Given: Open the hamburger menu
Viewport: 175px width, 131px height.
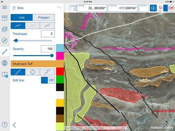Looking at the screenshot, I should click(4, 7).
